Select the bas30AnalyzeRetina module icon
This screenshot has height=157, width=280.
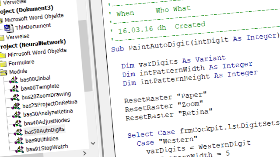tap(17, 115)
